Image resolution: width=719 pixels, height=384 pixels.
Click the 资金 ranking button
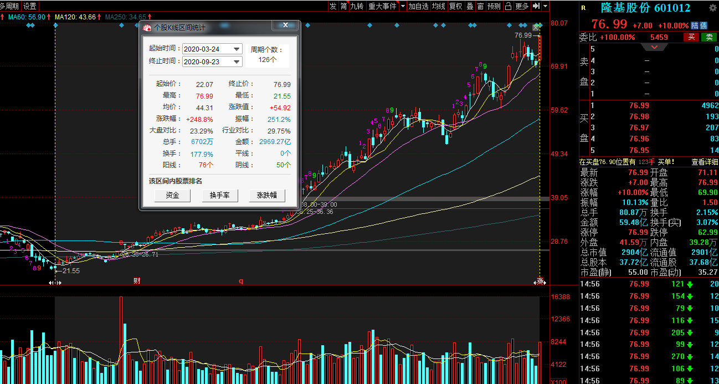coord(172,196)
